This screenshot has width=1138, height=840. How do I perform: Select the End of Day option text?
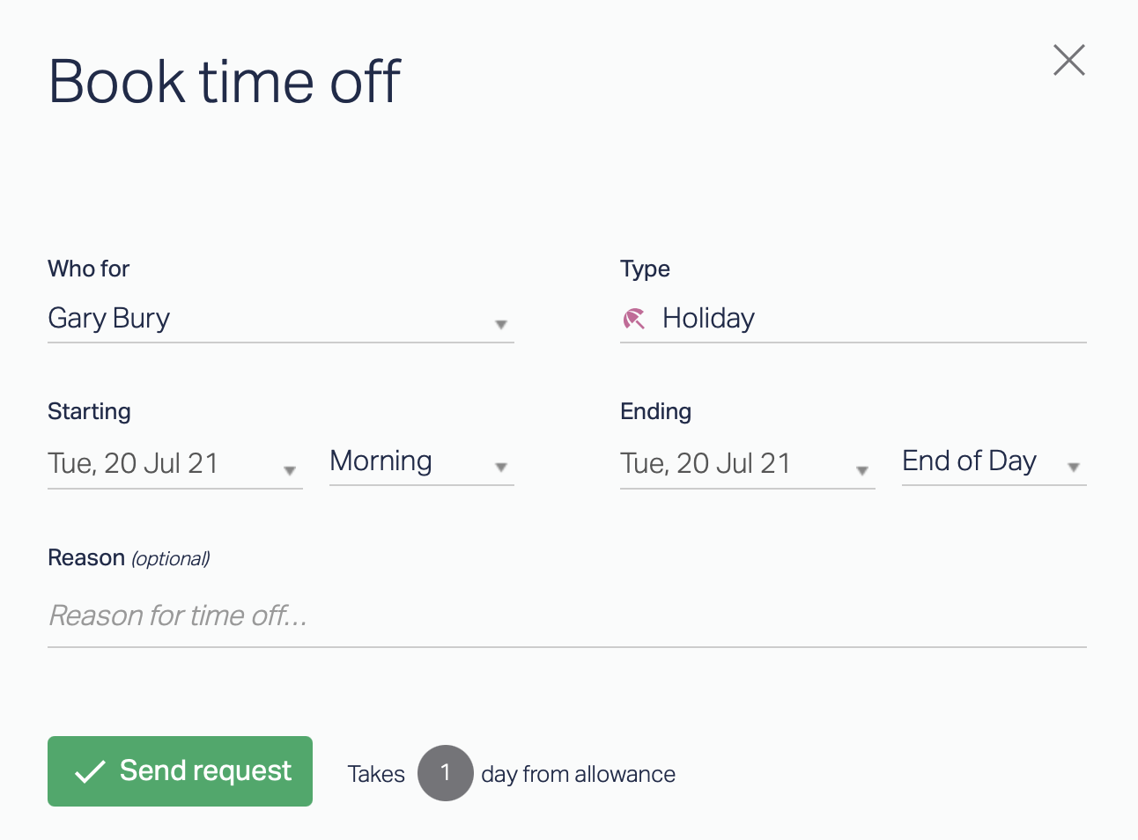(x=969, y=461)
